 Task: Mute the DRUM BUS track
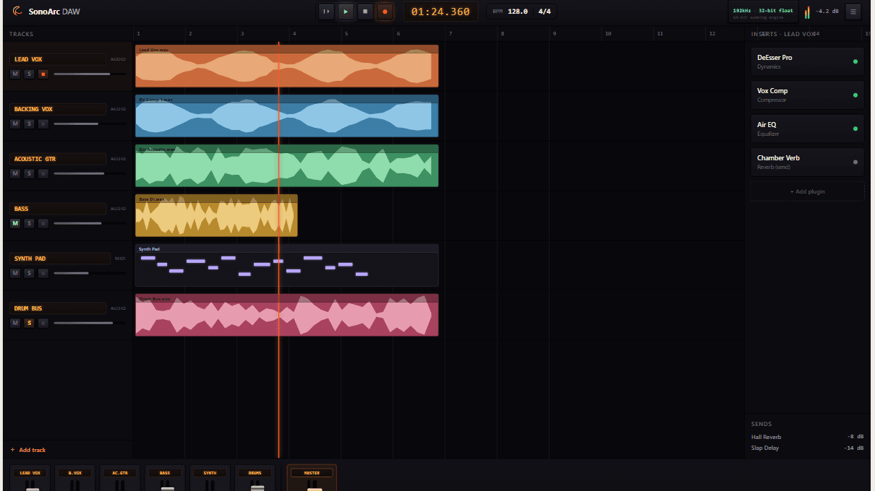tap(15, 323)
